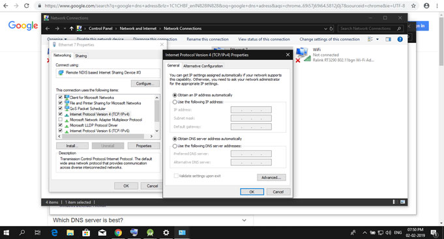
Task: Open Network Connections help (blue question mark)
Action: click(x=400, y=39)
